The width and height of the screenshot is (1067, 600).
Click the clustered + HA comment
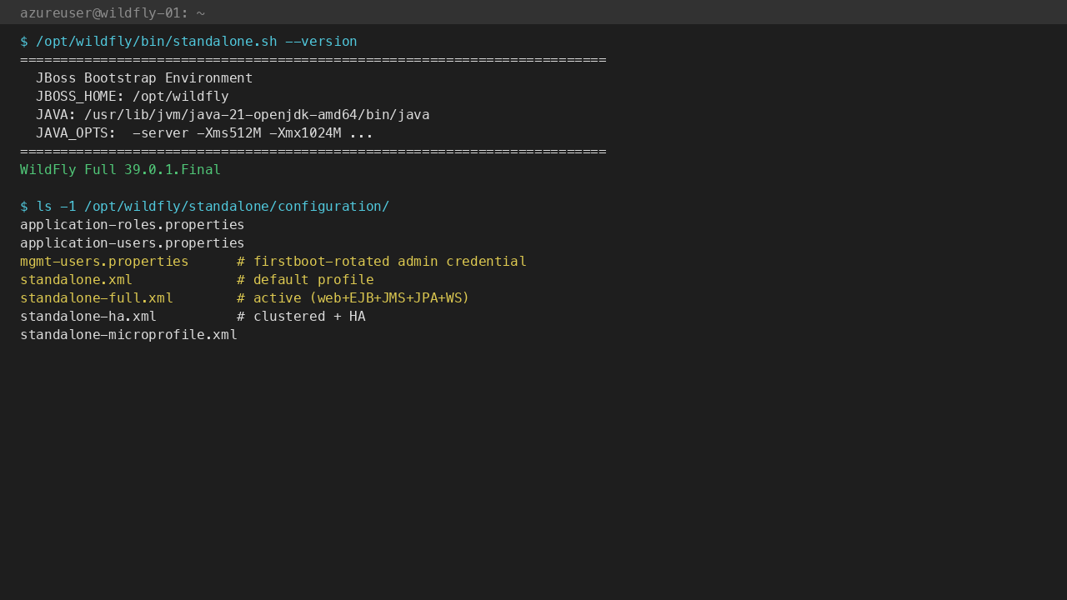click(301, 317)
